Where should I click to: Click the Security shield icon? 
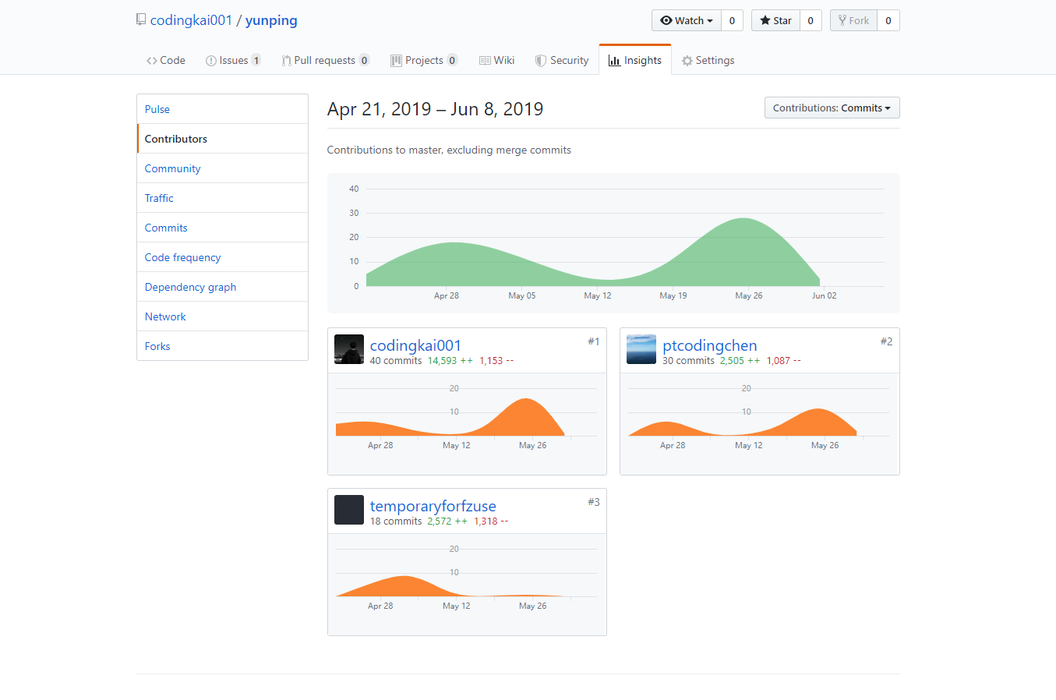[540, 61]
